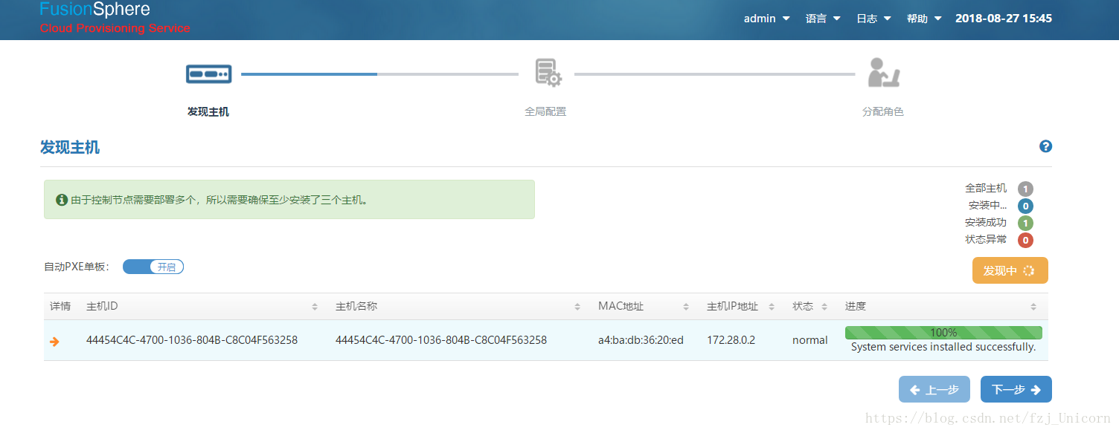Disable the 自动PXE单板 toggle
Viewport: 1119px width, 433px height.
click(x=153, y=267)
